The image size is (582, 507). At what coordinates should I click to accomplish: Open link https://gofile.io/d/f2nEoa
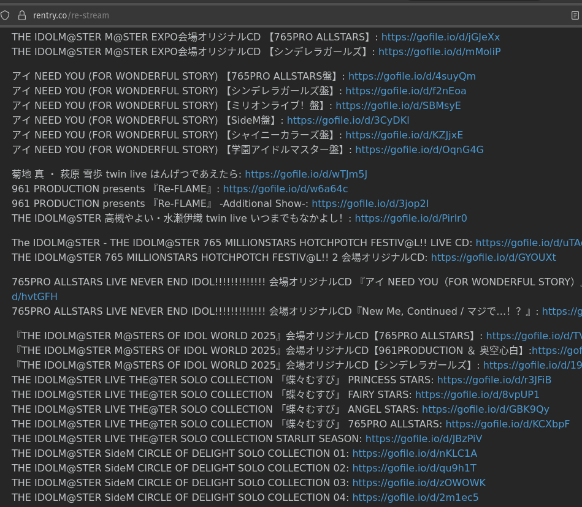[x=406, y=91]
